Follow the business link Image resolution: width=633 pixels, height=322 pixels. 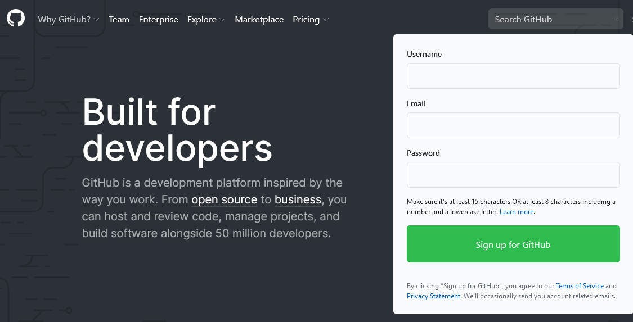pos(298,200)
